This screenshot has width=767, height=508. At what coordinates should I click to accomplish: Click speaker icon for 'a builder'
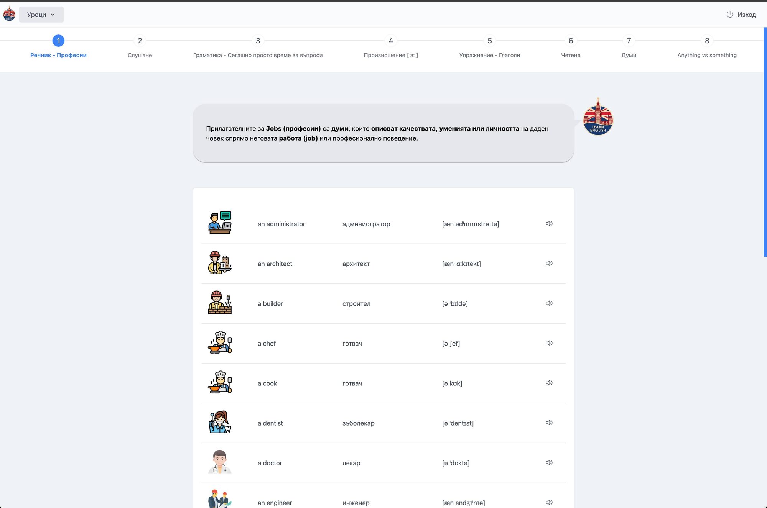point(549,303)
